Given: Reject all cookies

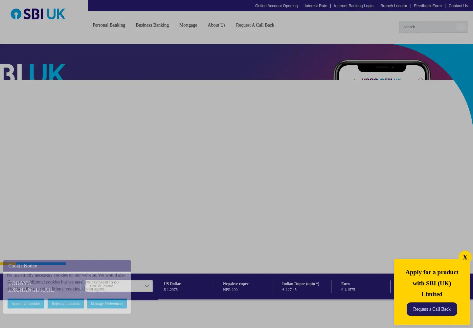Looking at the screenshot, I should pos(66,303).
